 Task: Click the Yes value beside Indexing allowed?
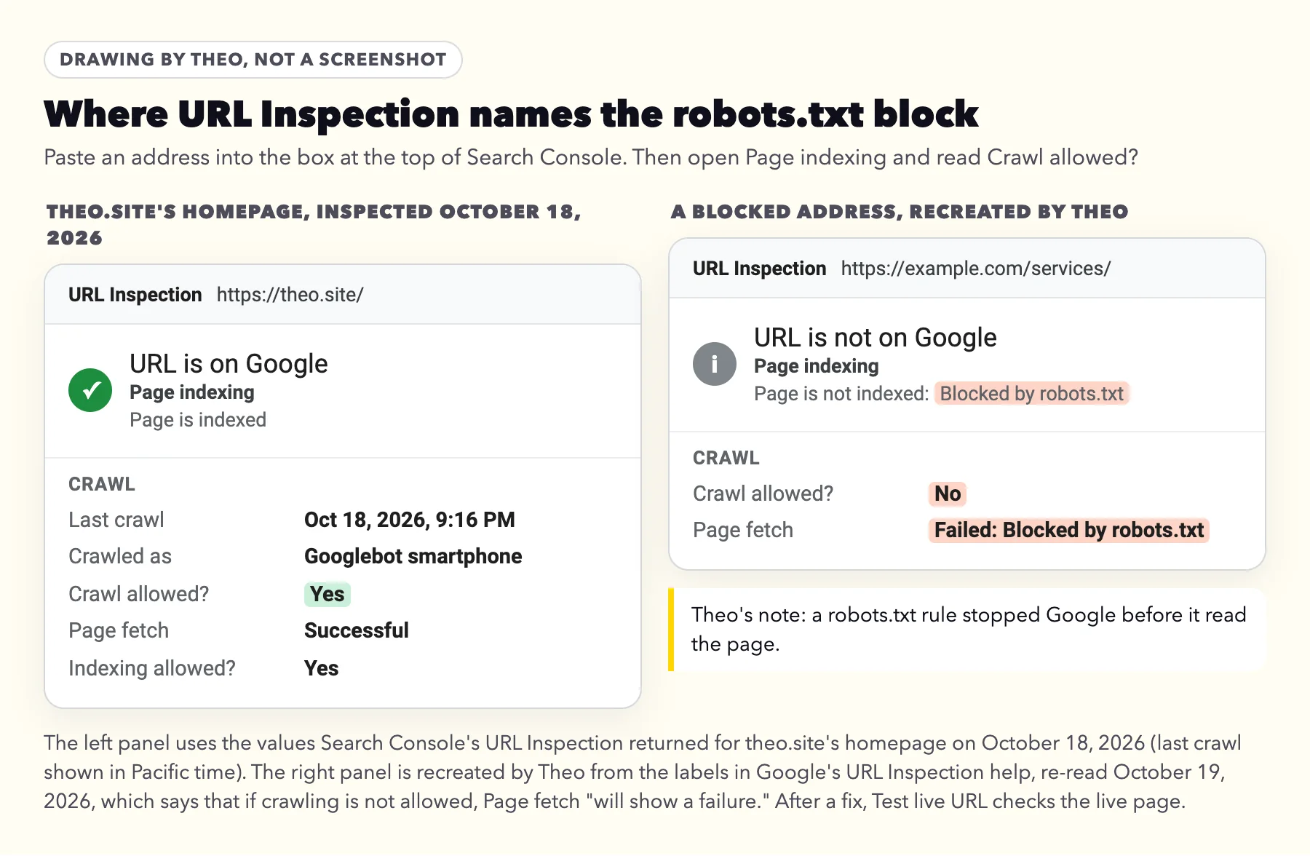(321, 668)
